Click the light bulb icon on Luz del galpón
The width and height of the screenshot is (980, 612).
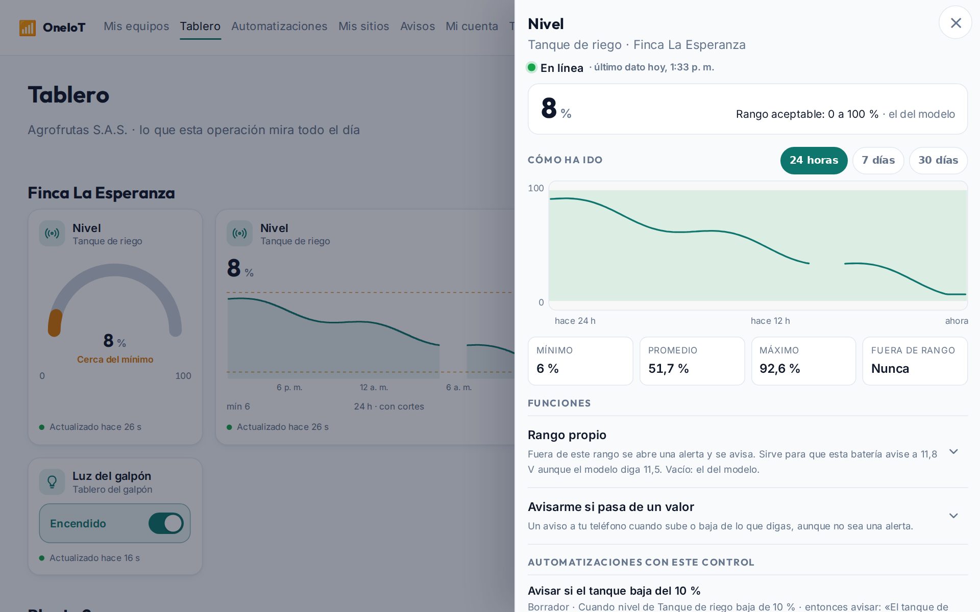pos(52,482)
